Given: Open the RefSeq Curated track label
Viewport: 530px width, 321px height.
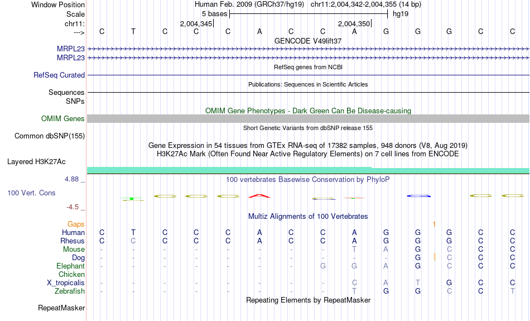Looking at the screenshot, I should pos(59,75).
